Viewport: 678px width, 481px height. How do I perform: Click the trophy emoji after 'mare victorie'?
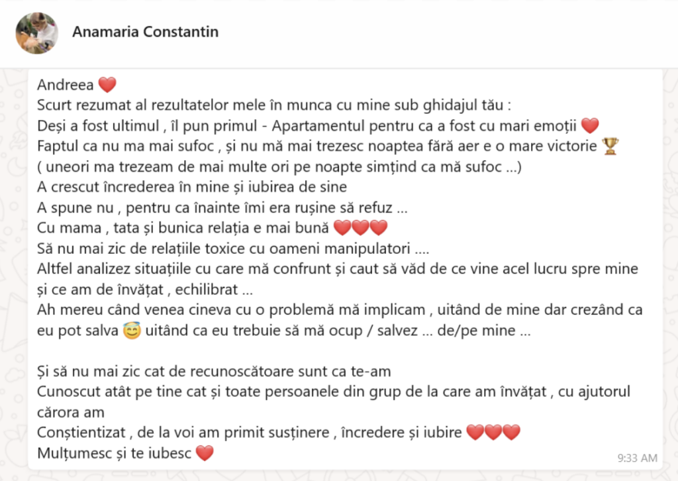click(610, 146)
